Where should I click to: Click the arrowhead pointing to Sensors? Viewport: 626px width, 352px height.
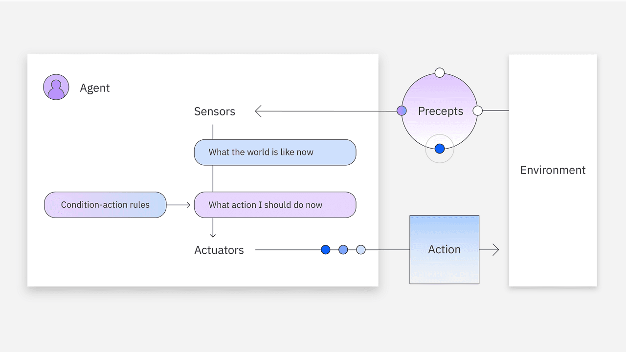click(259, 111)
